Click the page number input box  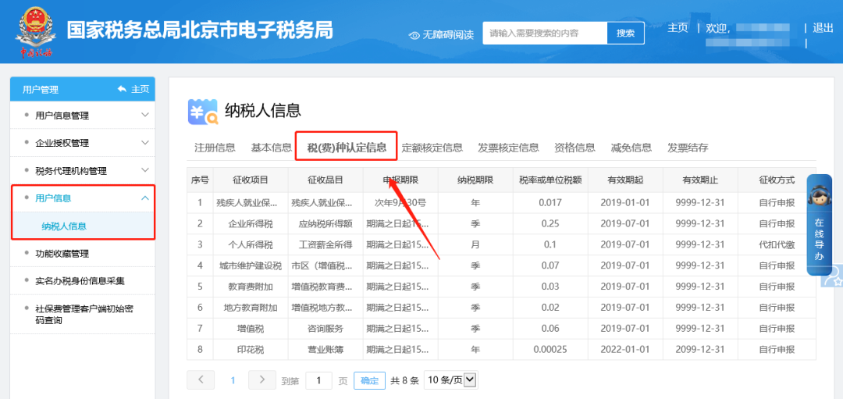318,380
